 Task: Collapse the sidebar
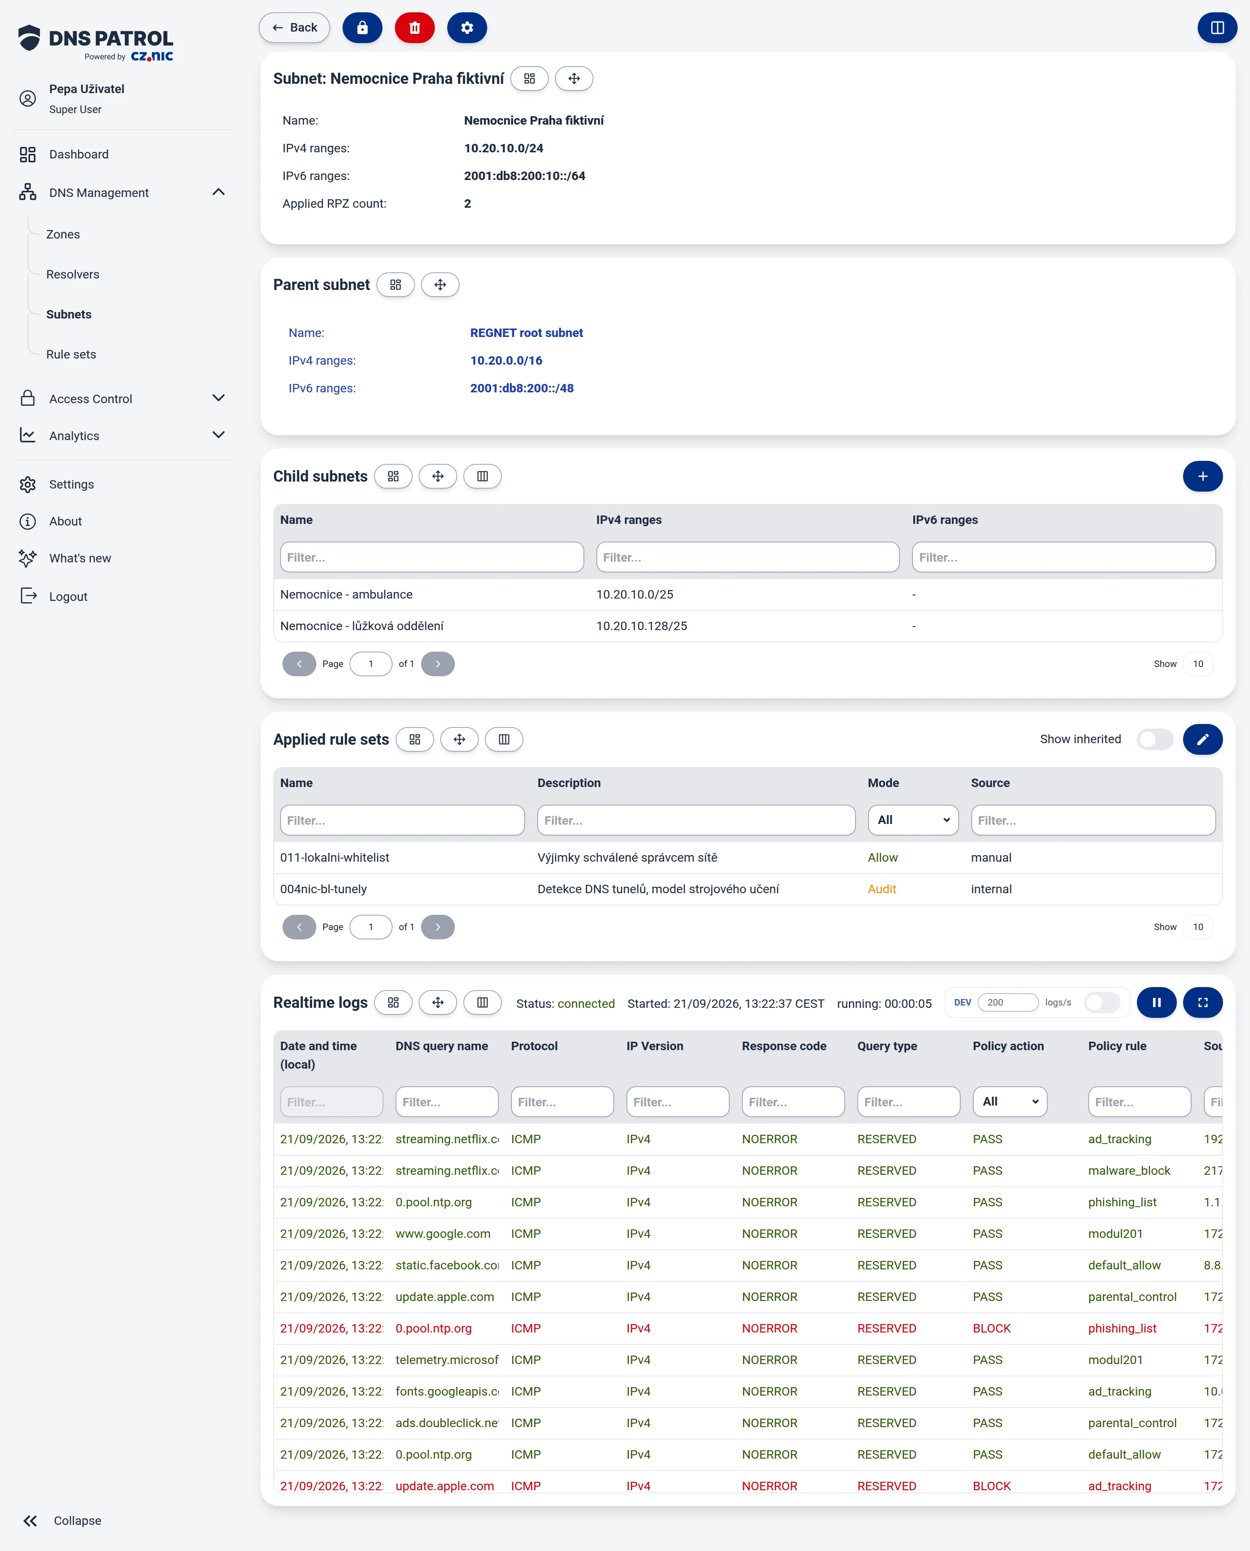pyautogui.click(x=63, y=1521)
